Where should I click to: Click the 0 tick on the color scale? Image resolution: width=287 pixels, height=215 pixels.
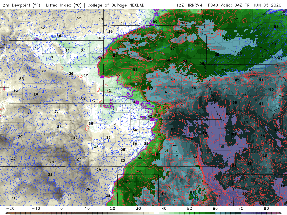tap(61, 209)
